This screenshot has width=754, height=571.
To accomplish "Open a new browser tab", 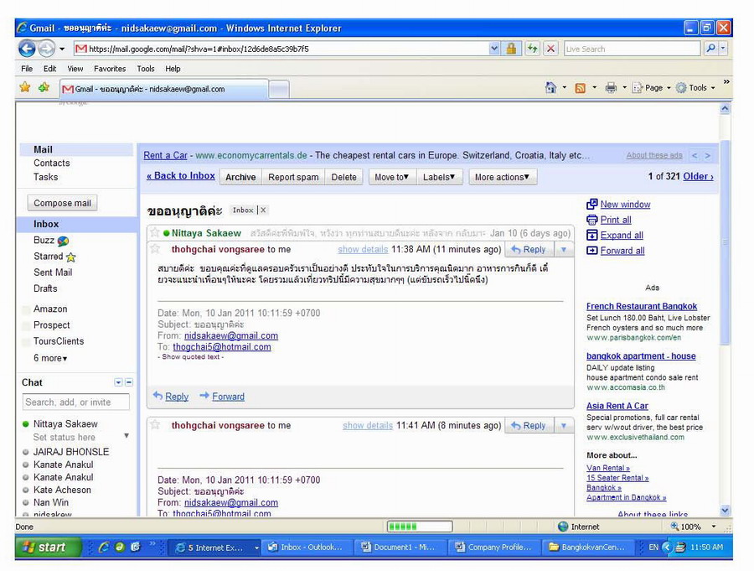I will coord(278,89).
